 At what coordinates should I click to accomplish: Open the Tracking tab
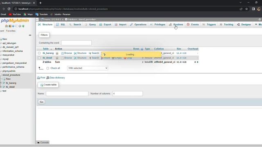(226, 24)
